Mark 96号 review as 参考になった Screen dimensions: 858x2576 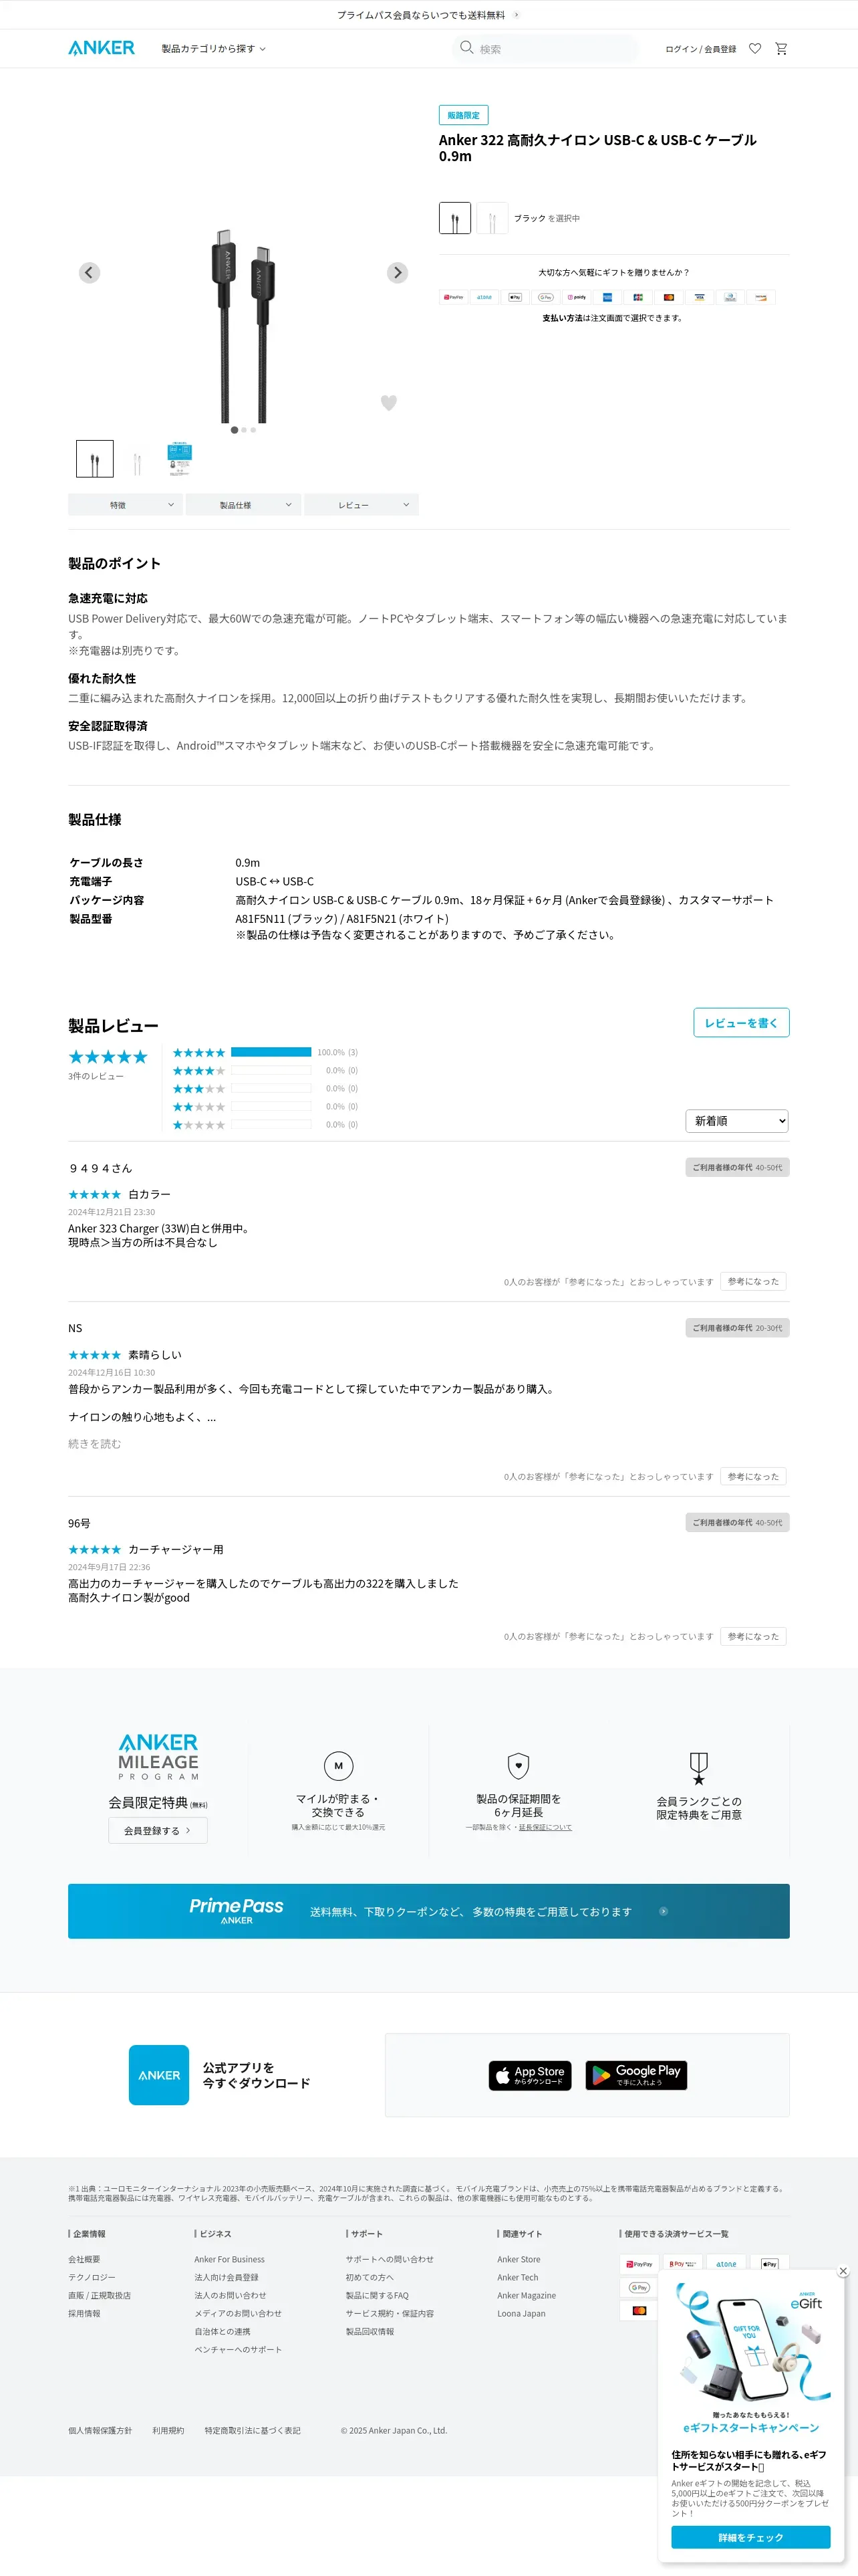(x=753, y=1636)
